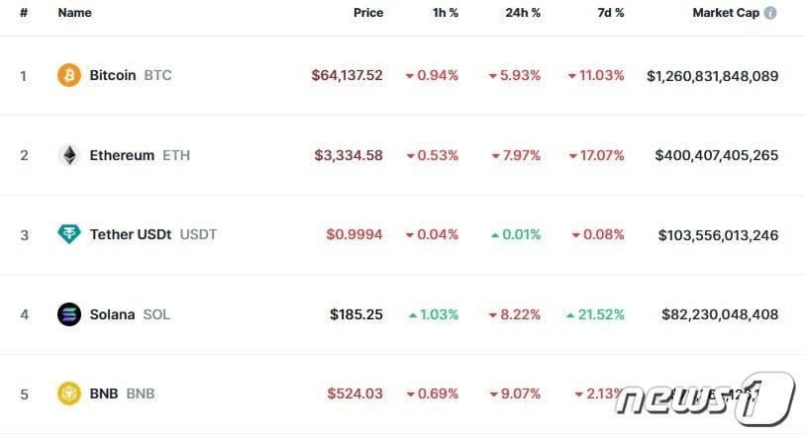805x438 pixels.
Task: Sort table by Name column header
Action: [x=74, y=13]
